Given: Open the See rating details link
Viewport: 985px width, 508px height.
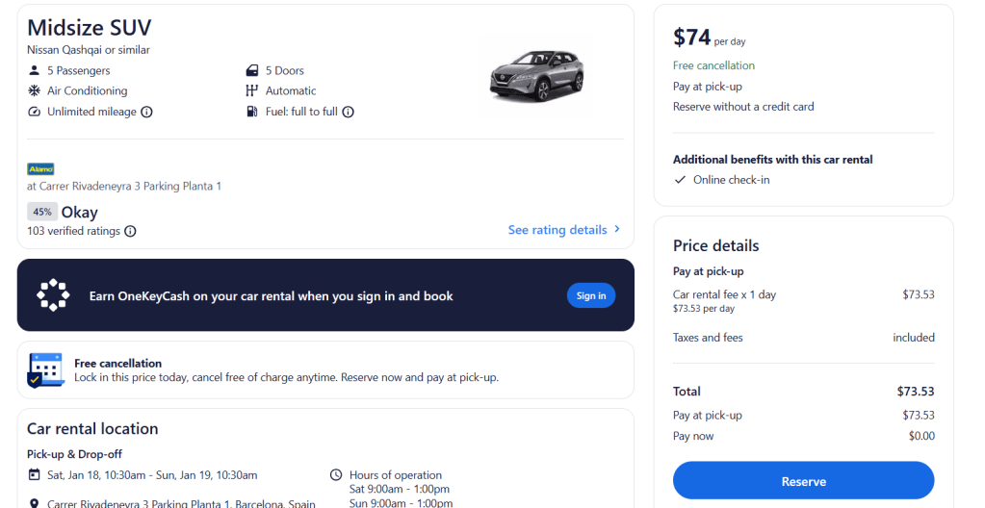Looking at the screenshot, I should click(557, 230).
